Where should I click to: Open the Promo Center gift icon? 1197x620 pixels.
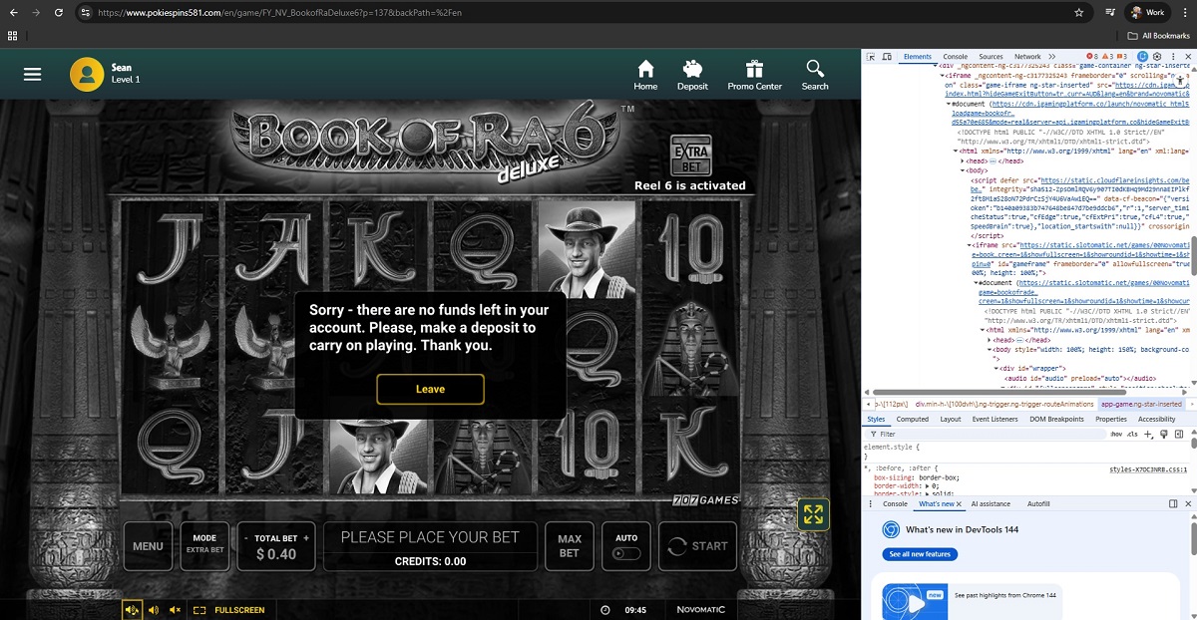[754, 75]
